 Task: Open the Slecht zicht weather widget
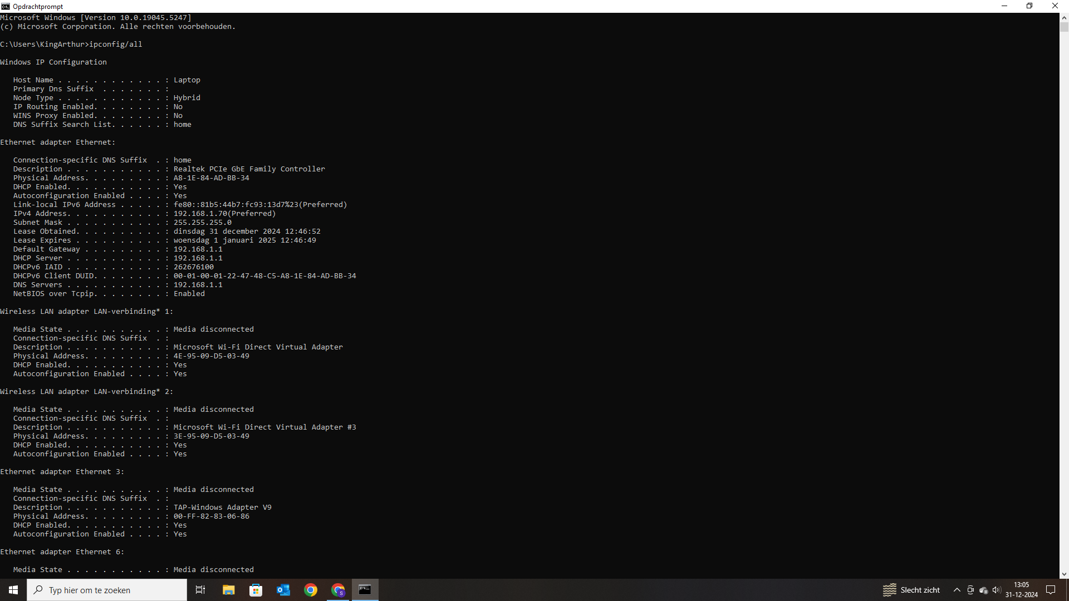pos(911,590)
